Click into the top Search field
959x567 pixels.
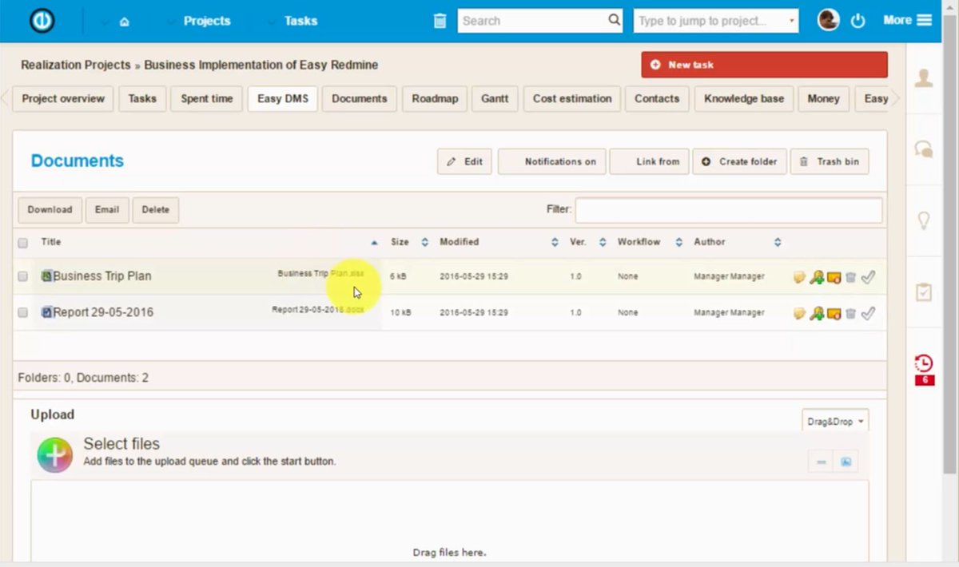coord(540,21)
